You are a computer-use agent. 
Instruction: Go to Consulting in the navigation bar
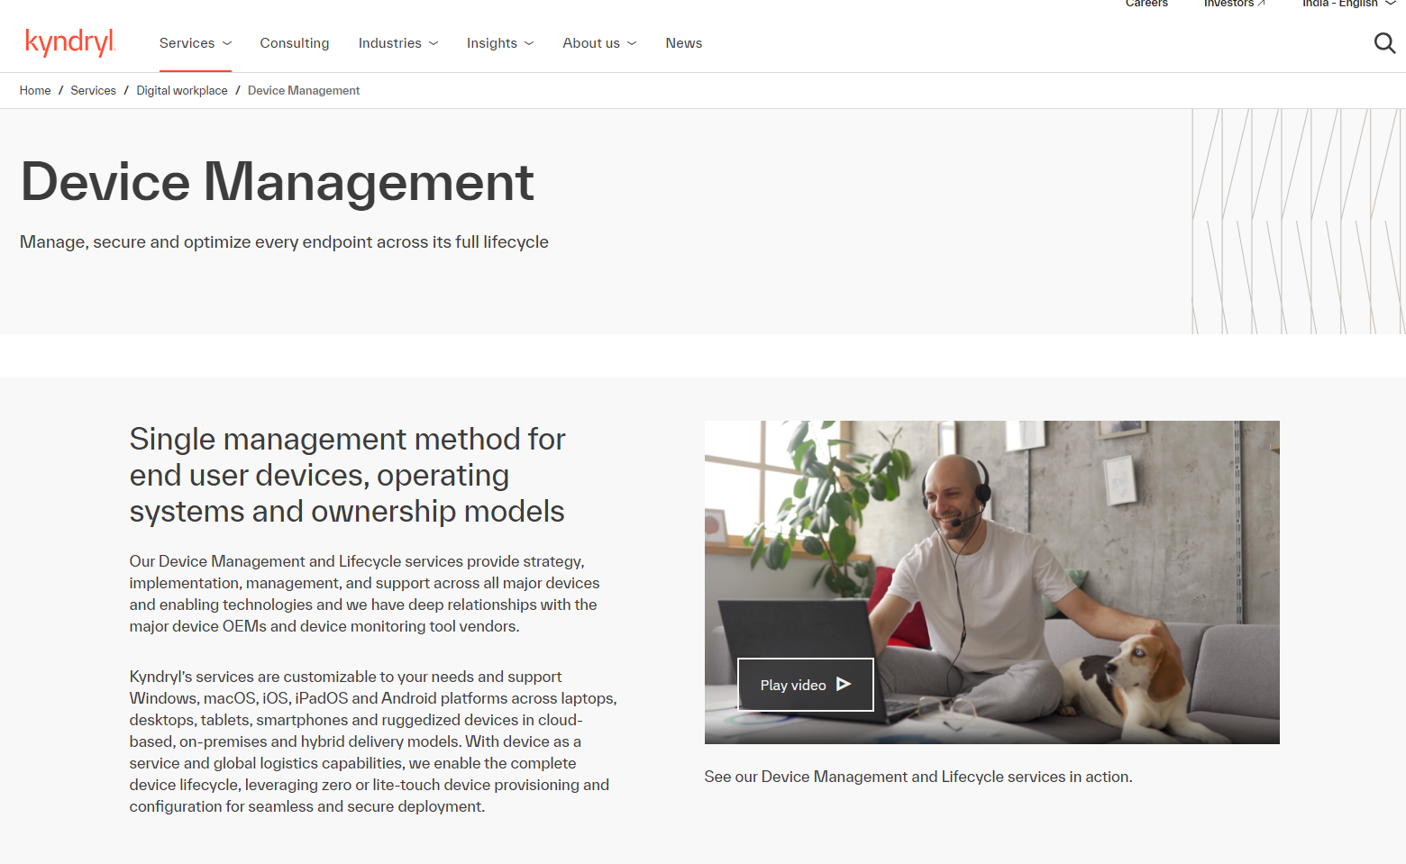(295, 43)
